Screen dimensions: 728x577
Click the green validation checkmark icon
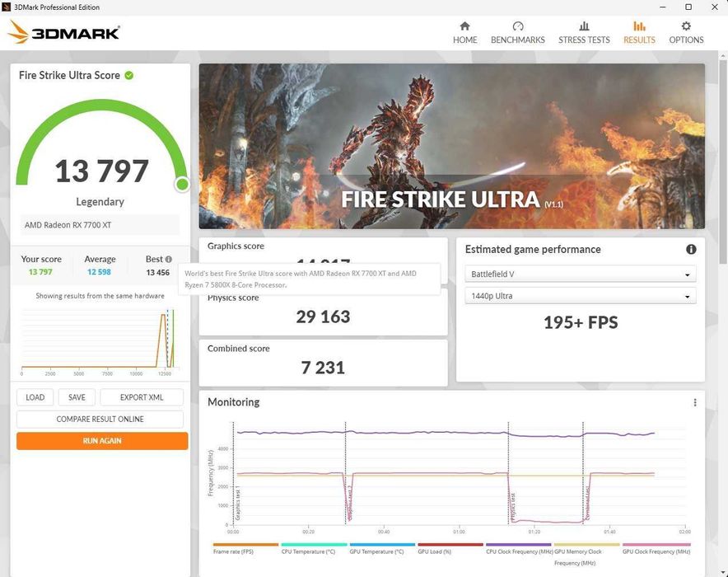[x=129, y=75]
